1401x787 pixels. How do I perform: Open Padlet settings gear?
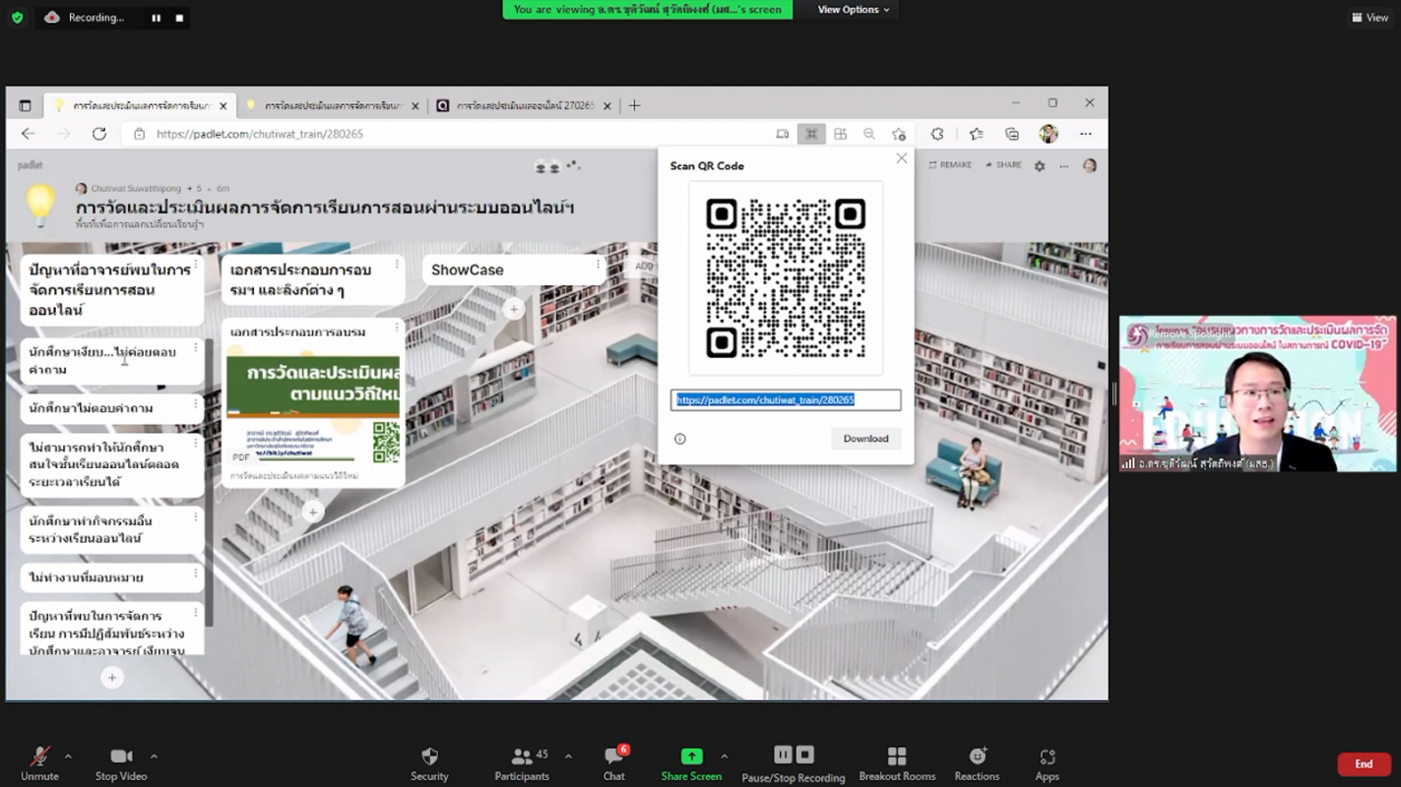click(x=1040, y=166)
